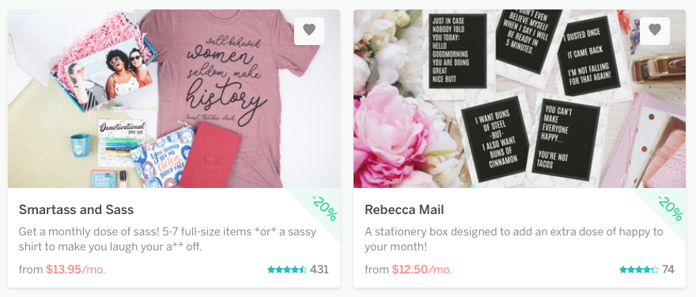Favorite Smartass and Sass with the heart icon
This screenshot has height=297, width=696.
coord(309,31)
